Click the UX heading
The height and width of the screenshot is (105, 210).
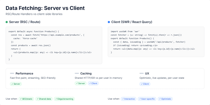[147, 73]
